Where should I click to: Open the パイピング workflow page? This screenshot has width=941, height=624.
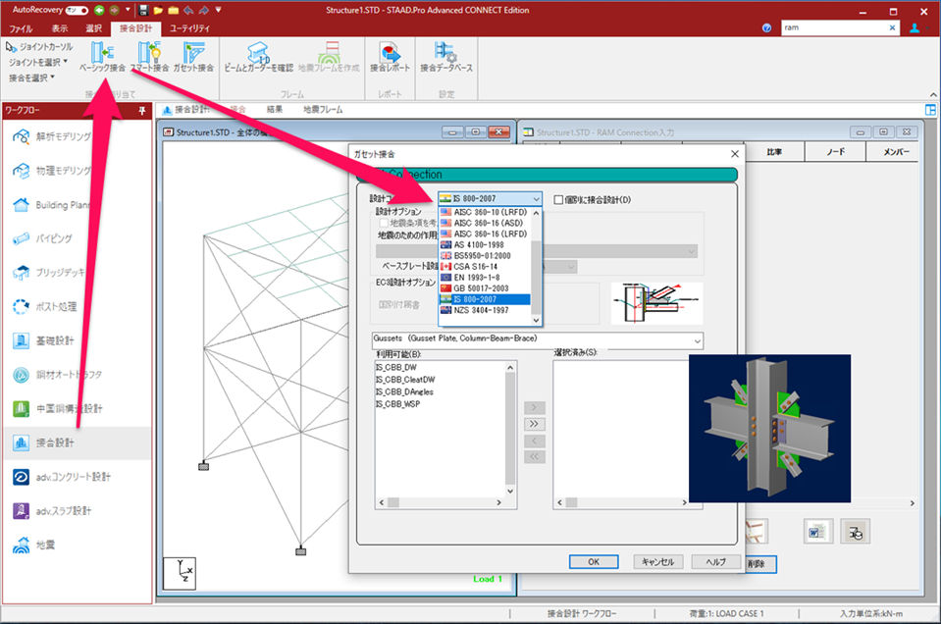click(77, 238)
